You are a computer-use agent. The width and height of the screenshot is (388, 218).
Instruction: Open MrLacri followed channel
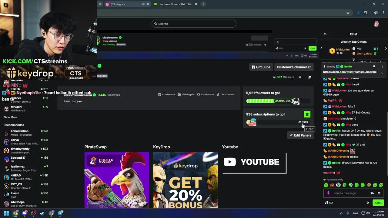click(26, 108)
